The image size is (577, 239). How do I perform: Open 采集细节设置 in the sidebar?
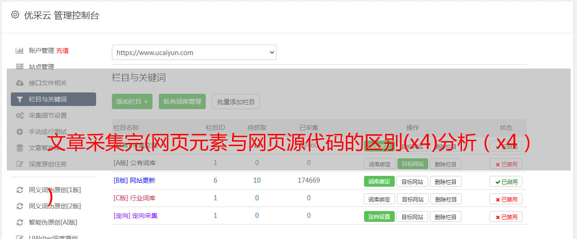(48, 115)
